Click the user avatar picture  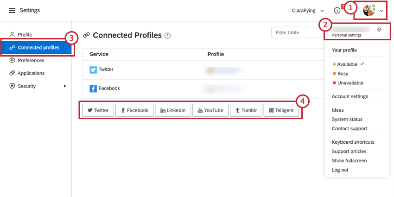tap(369, 10)
